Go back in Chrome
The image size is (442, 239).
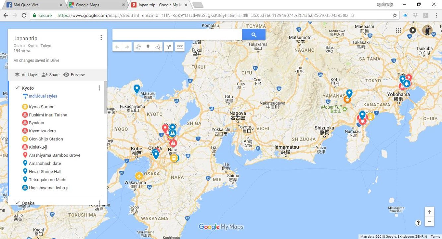6,15
